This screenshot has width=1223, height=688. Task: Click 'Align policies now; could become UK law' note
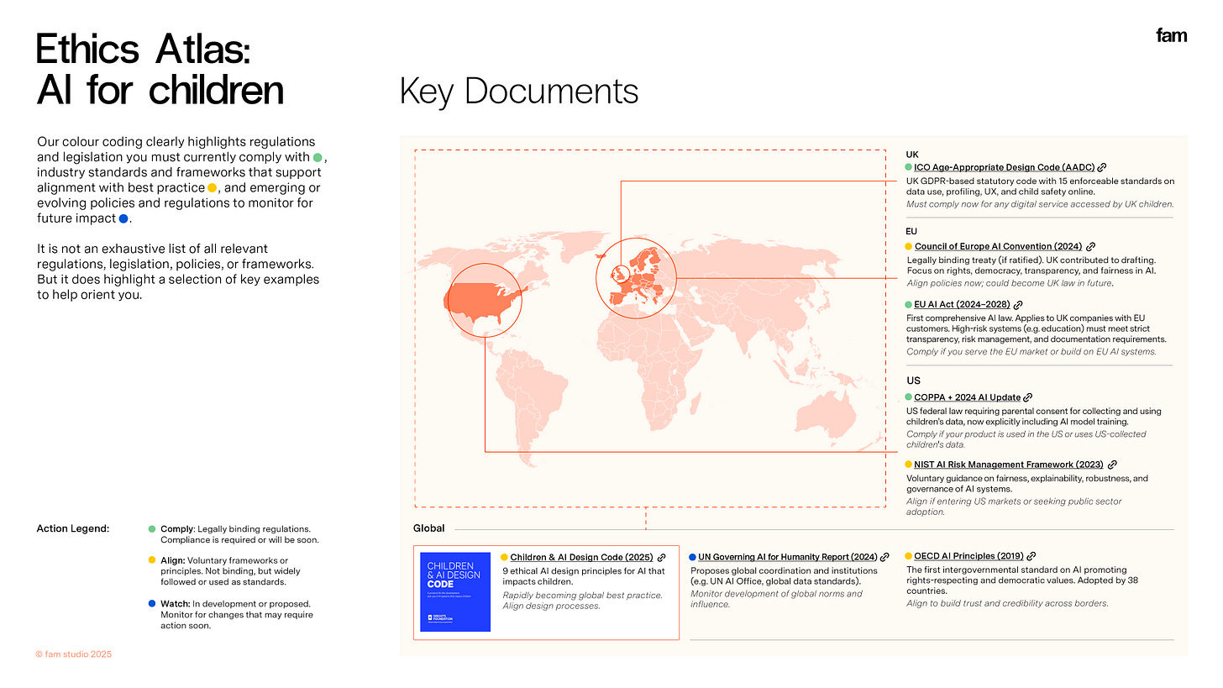point(1010,283)
